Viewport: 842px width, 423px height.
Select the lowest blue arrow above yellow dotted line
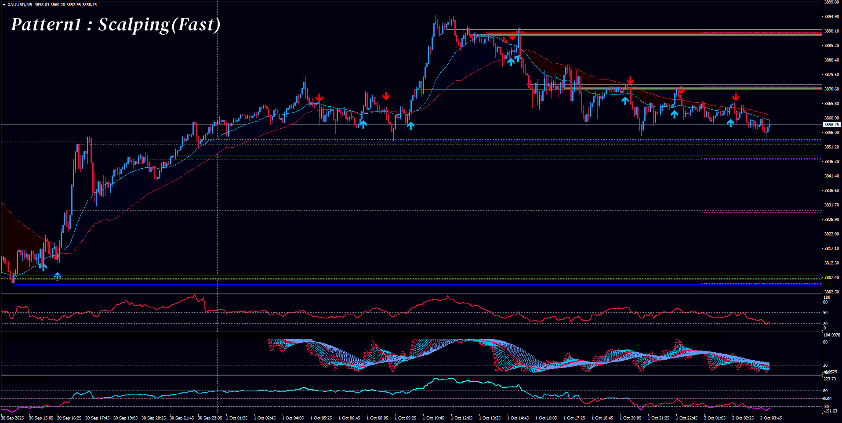[x=58, y=276]
